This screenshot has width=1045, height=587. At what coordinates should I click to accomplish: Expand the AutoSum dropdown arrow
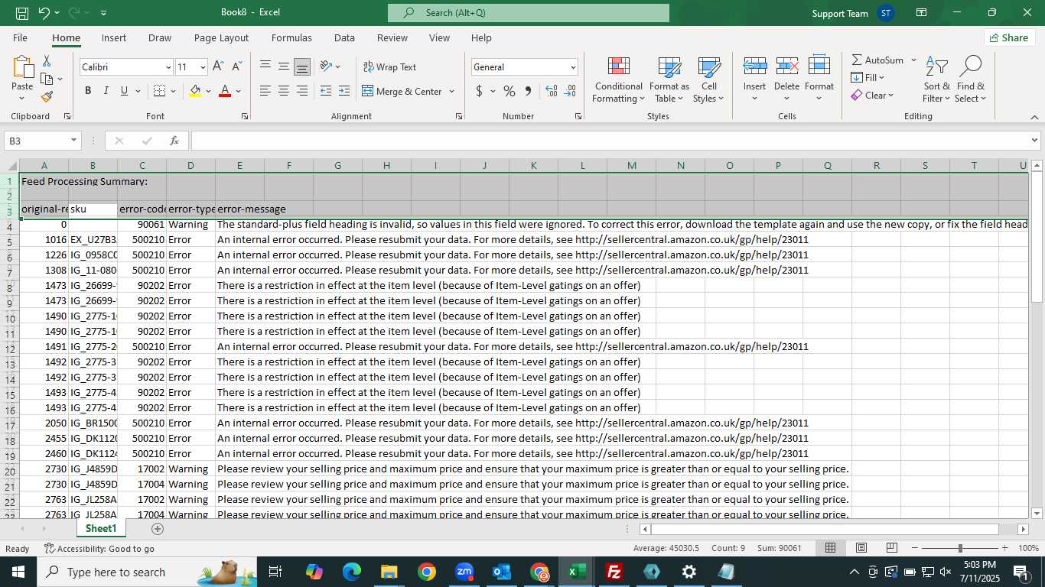913,60
